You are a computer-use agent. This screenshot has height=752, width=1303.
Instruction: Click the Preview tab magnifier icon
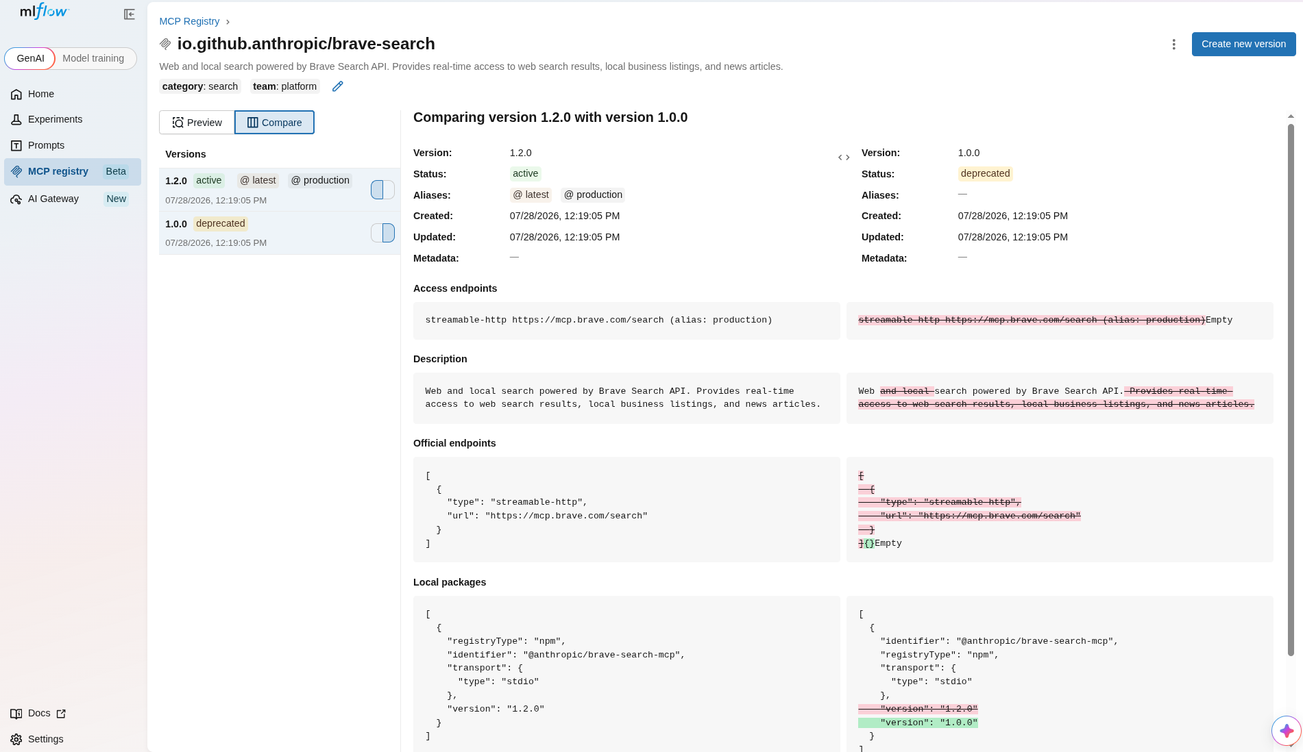178,123
